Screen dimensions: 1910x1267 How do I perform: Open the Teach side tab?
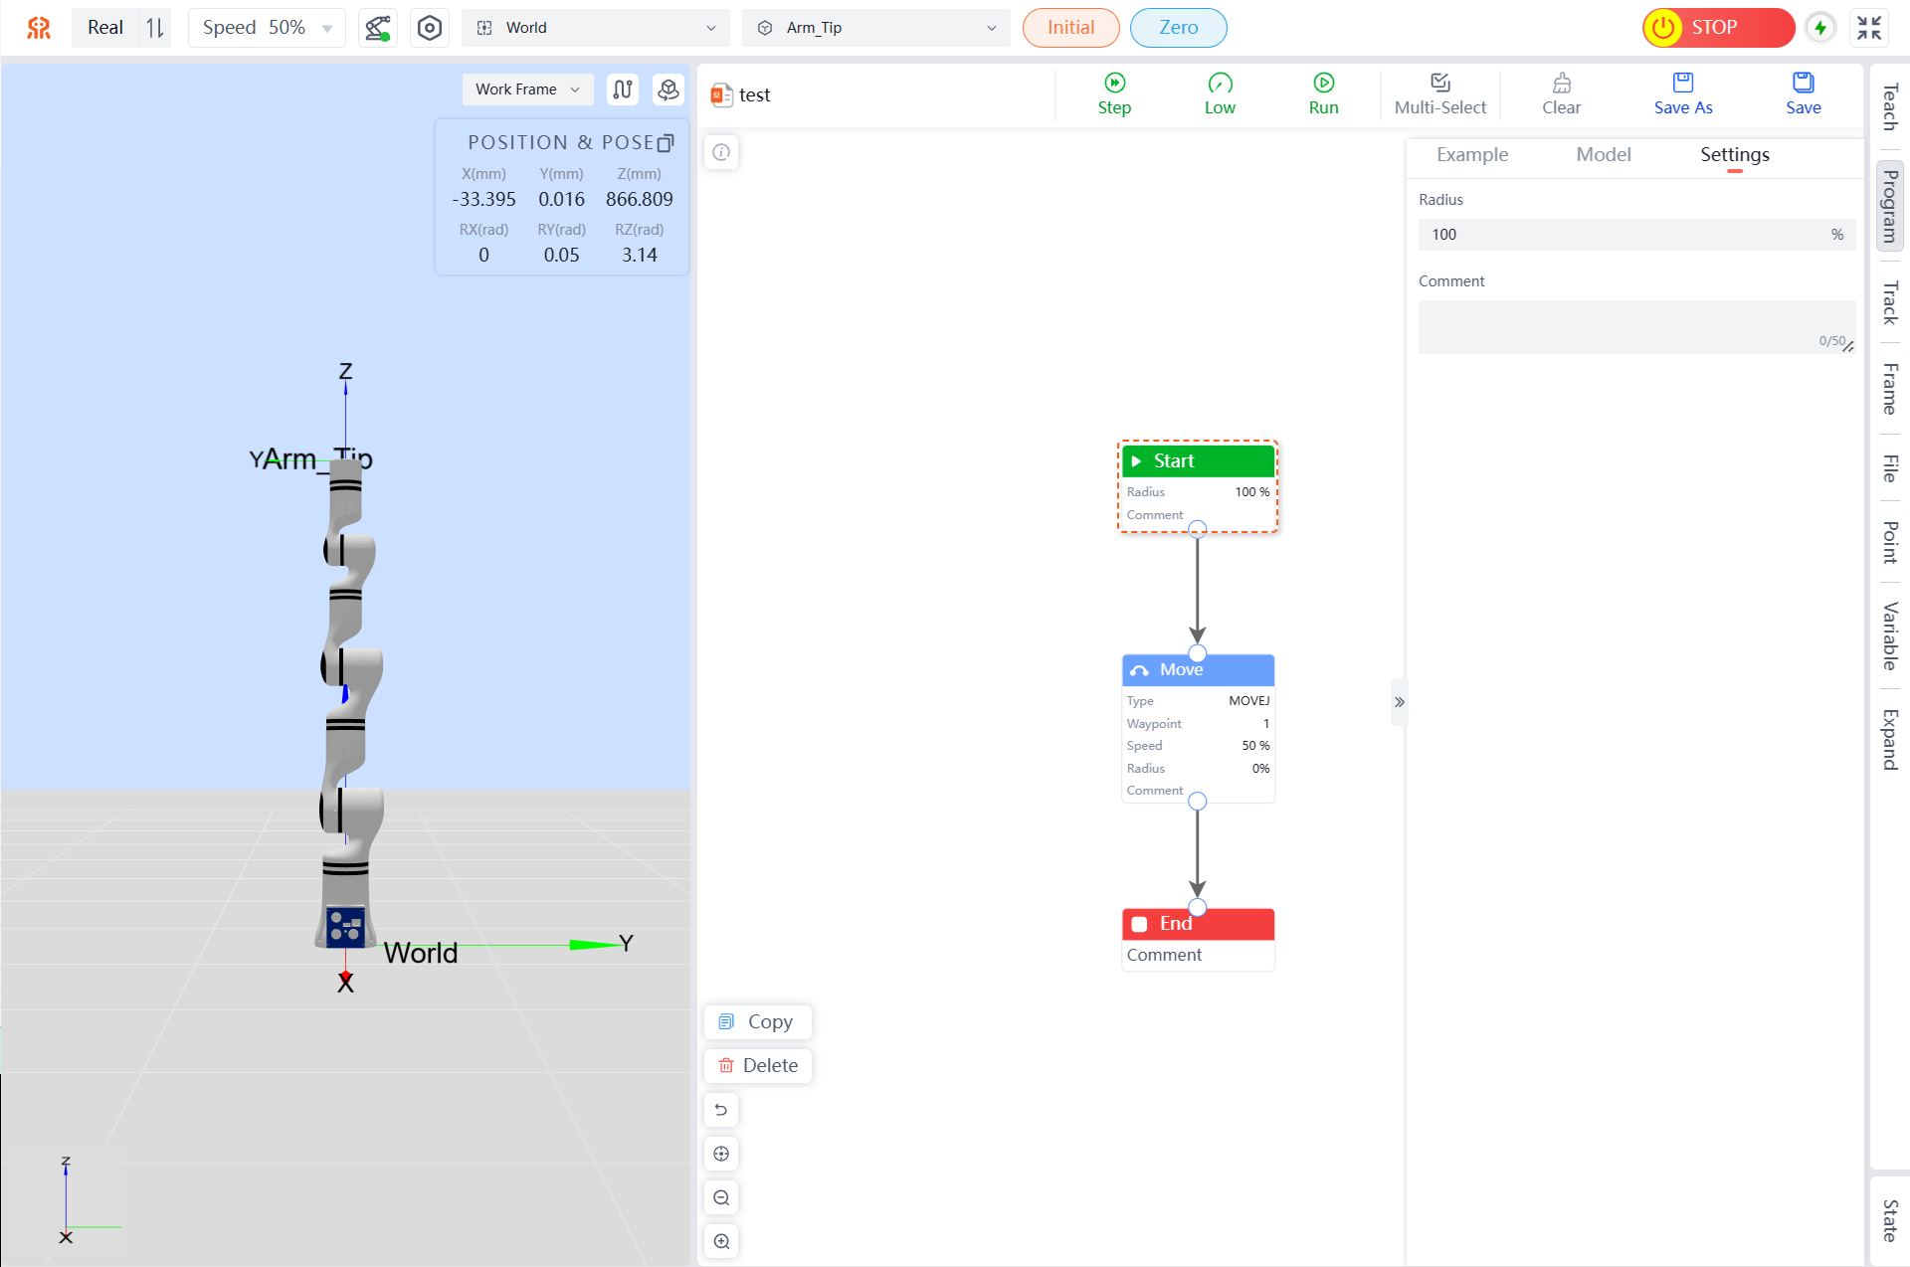point(1889,106)
